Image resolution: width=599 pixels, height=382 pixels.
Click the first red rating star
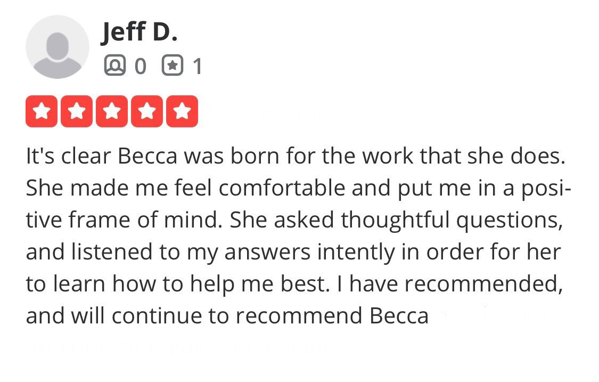click(41, 111)
